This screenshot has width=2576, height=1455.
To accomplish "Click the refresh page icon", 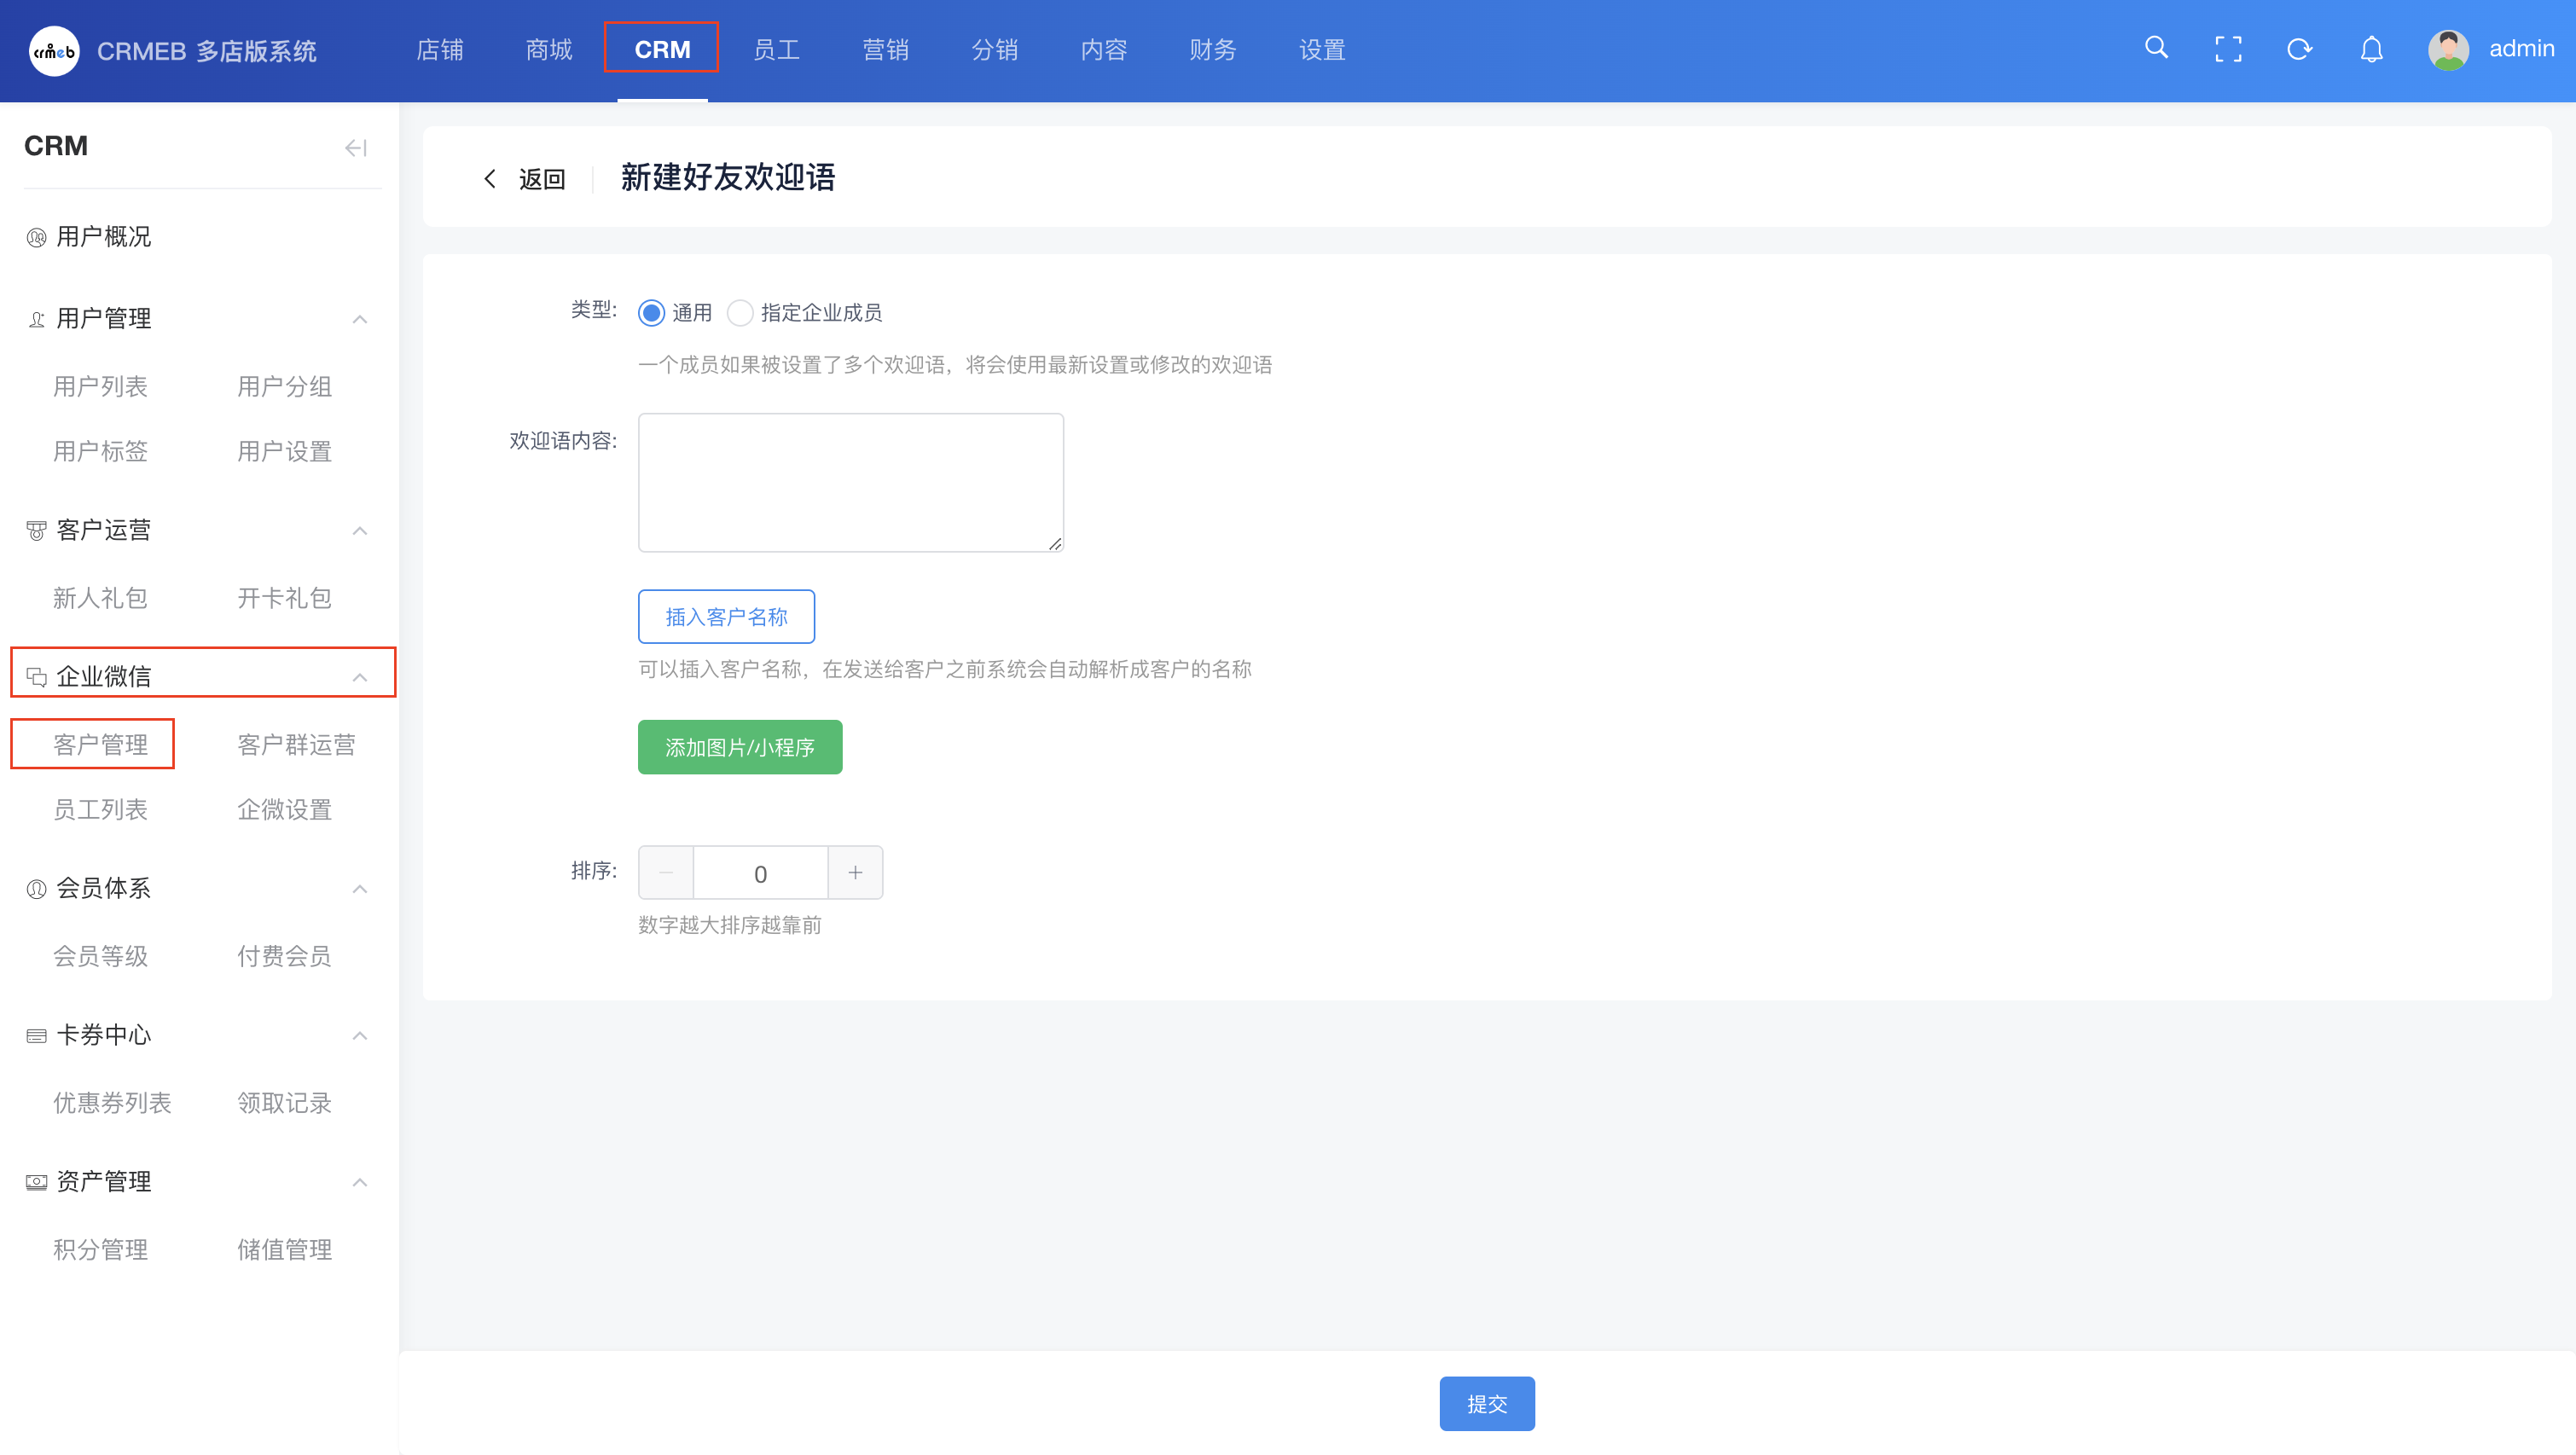I will coord(2299,49).
